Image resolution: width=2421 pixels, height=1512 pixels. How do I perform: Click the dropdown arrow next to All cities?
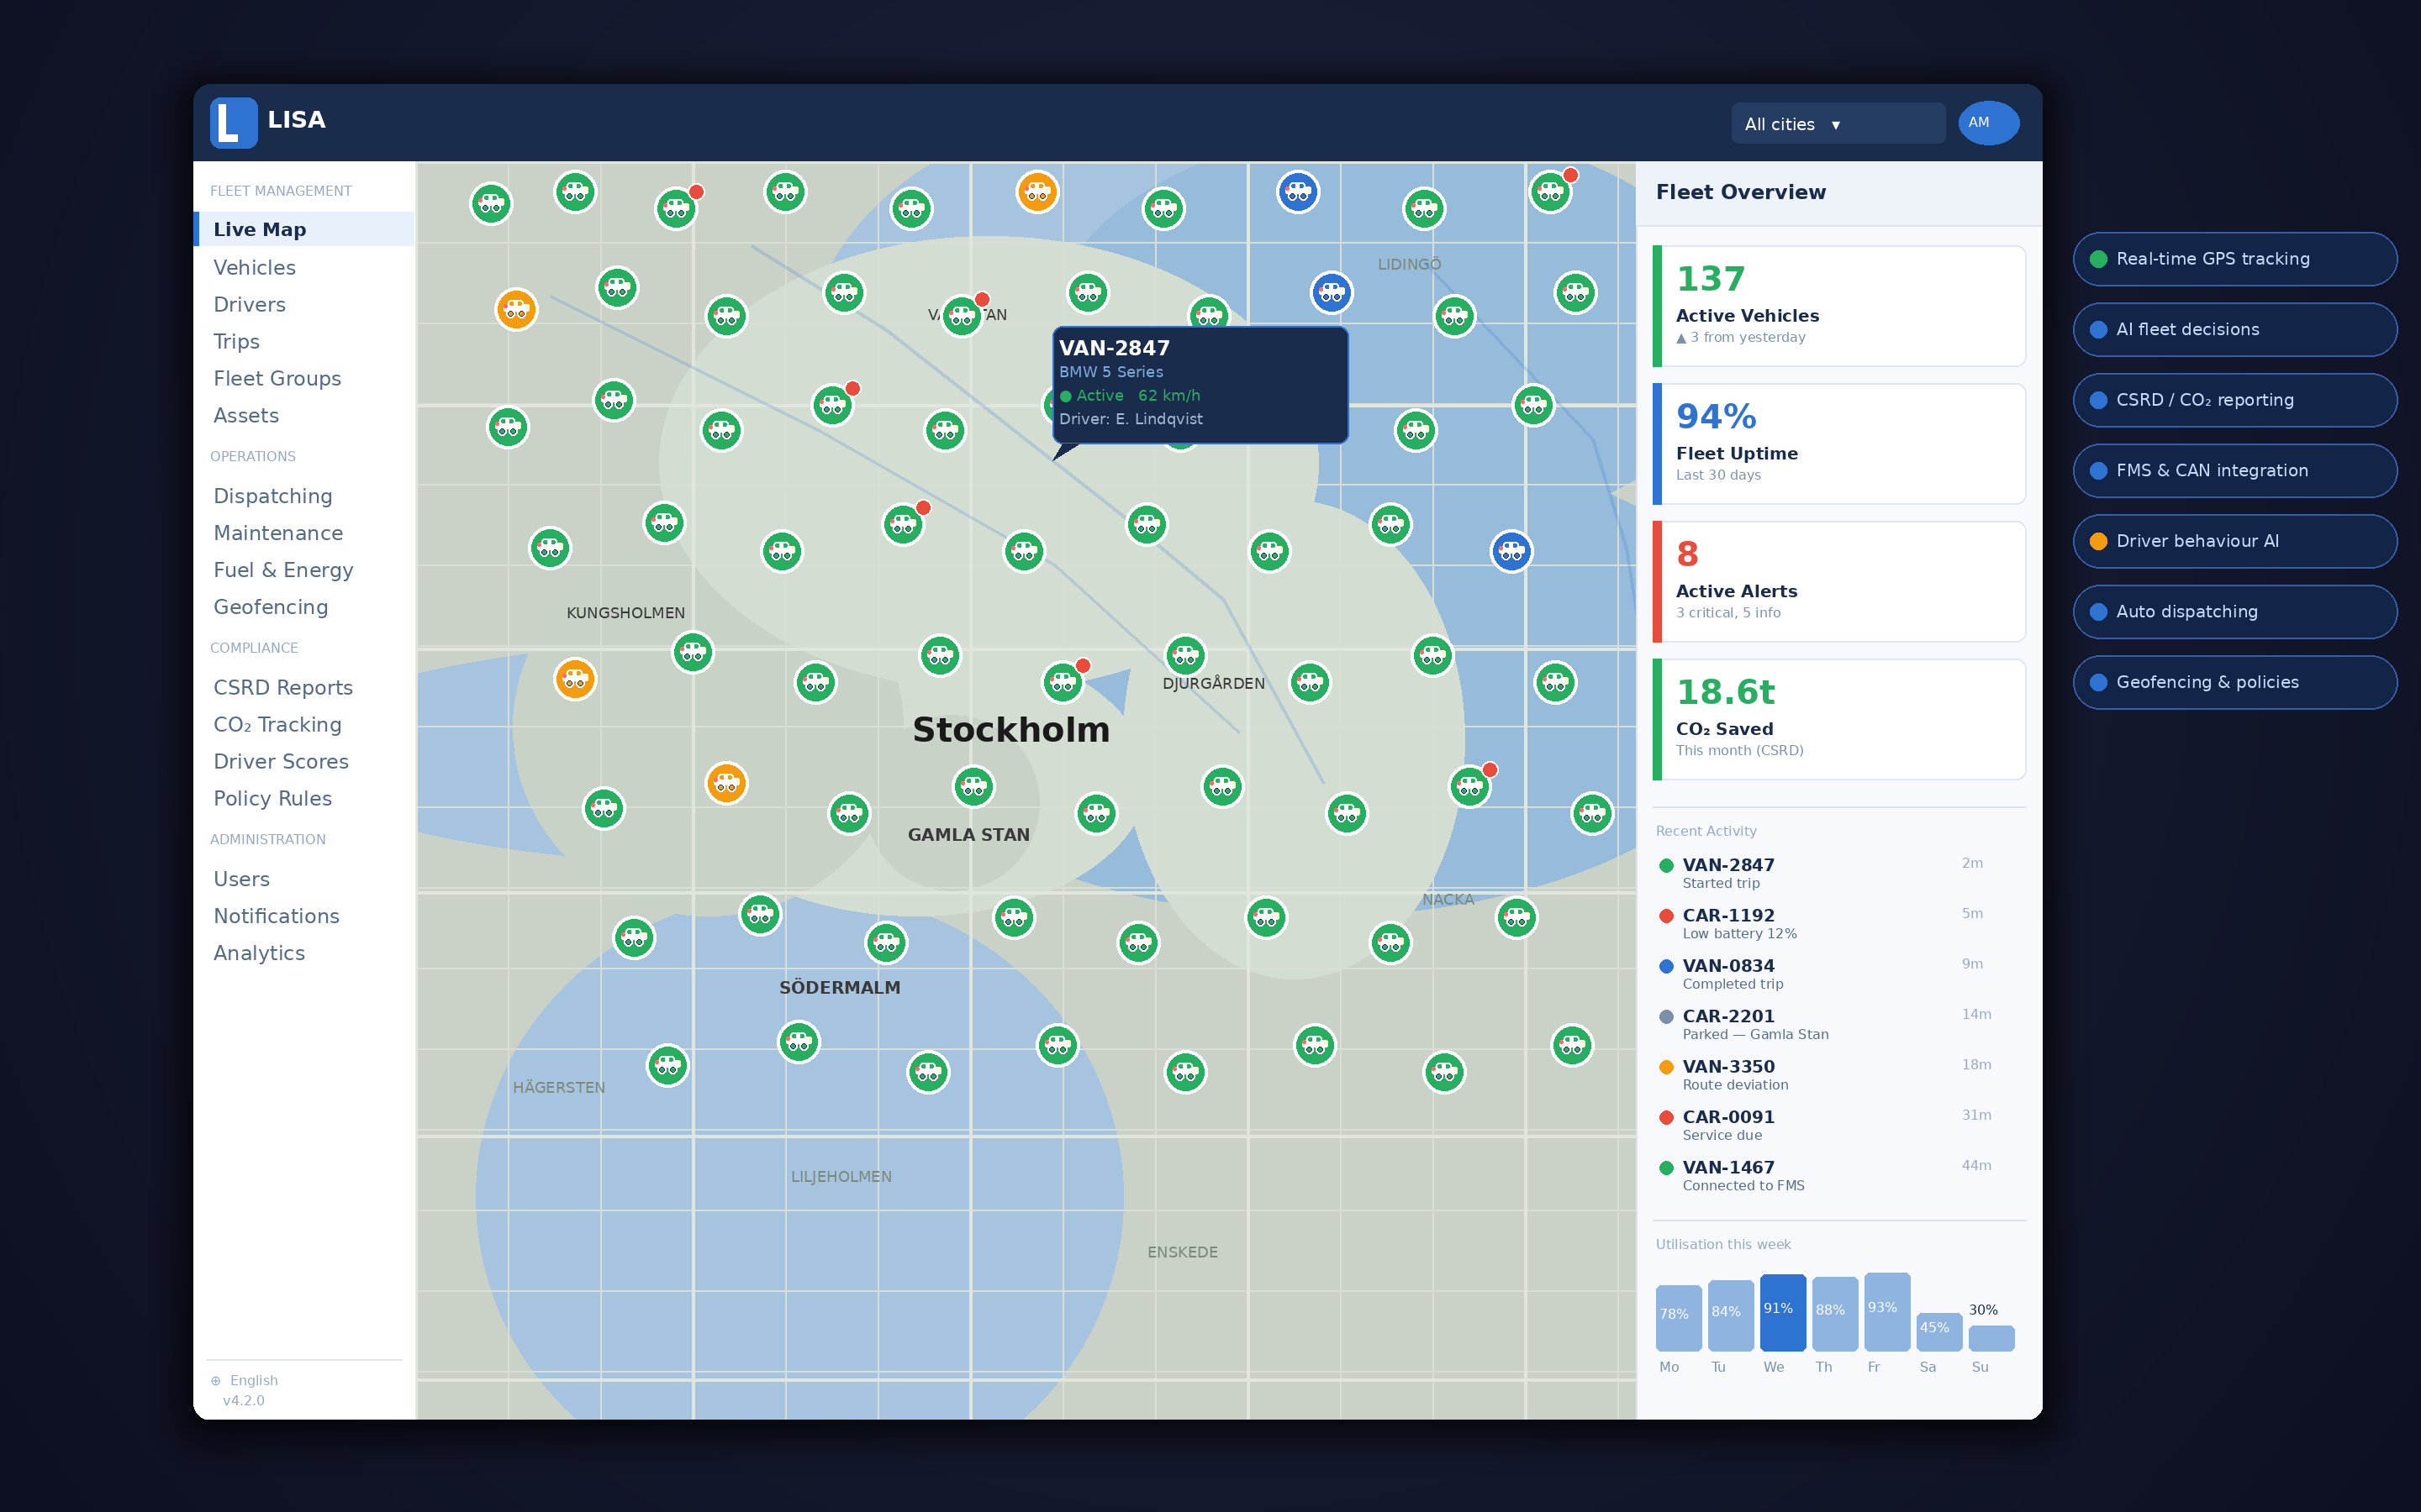1836,125
